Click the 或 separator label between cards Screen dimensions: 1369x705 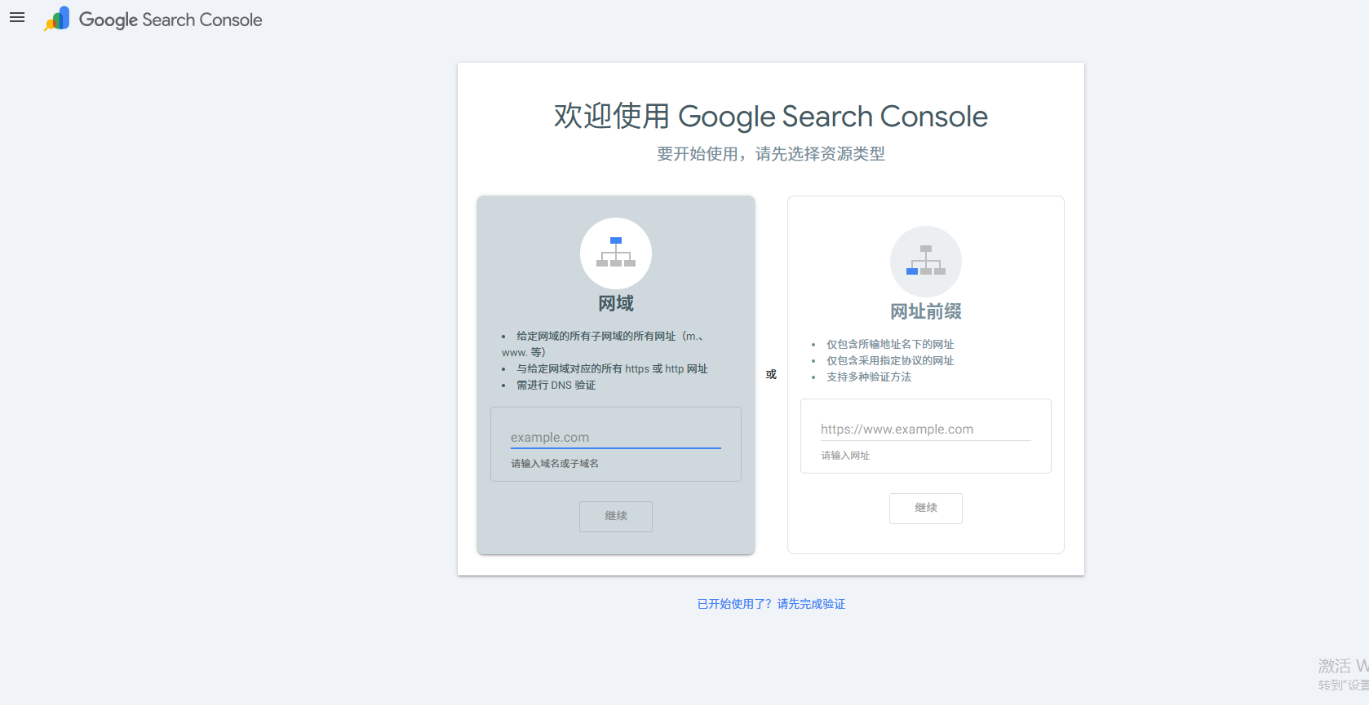tap(771, 374)
